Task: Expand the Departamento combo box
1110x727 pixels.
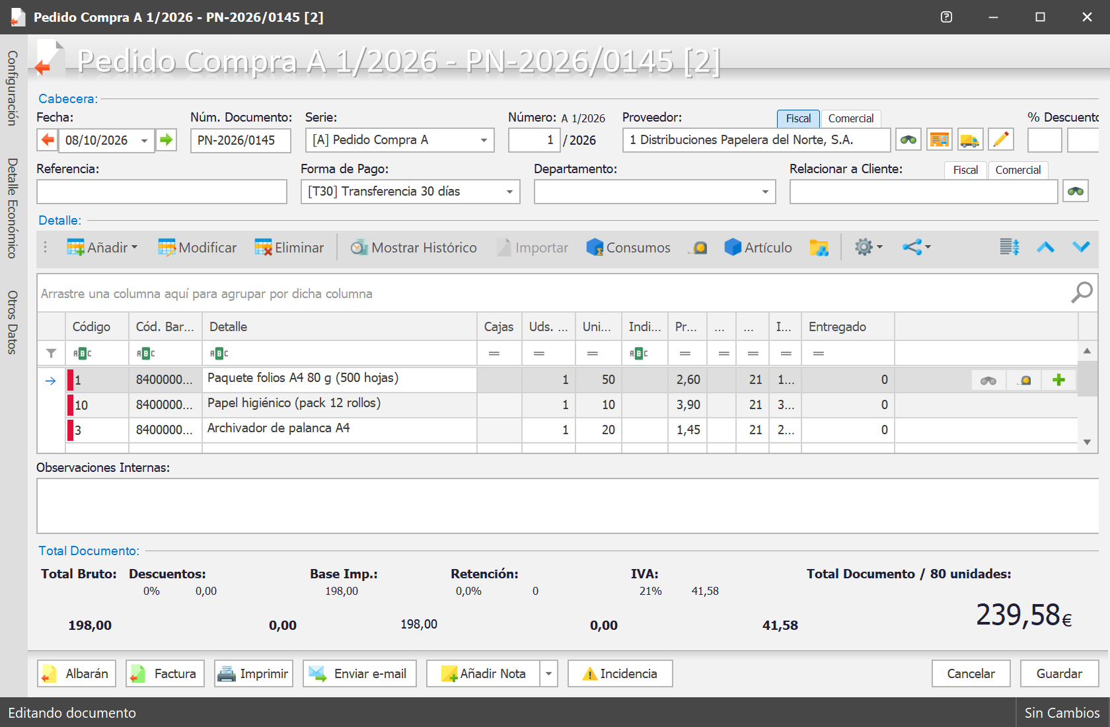Action: pyautogui.click(x=765, y=192)
